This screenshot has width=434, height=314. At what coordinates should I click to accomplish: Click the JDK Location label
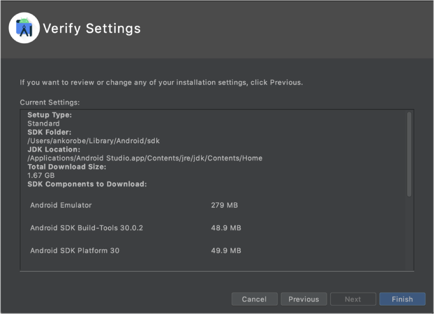click(54, 149)
